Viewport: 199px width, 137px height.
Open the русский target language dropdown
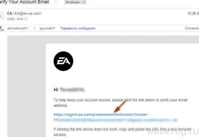coord(47,28)
